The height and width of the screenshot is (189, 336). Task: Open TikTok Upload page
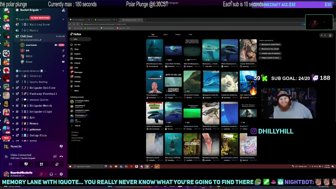click(x=75, y=81)
